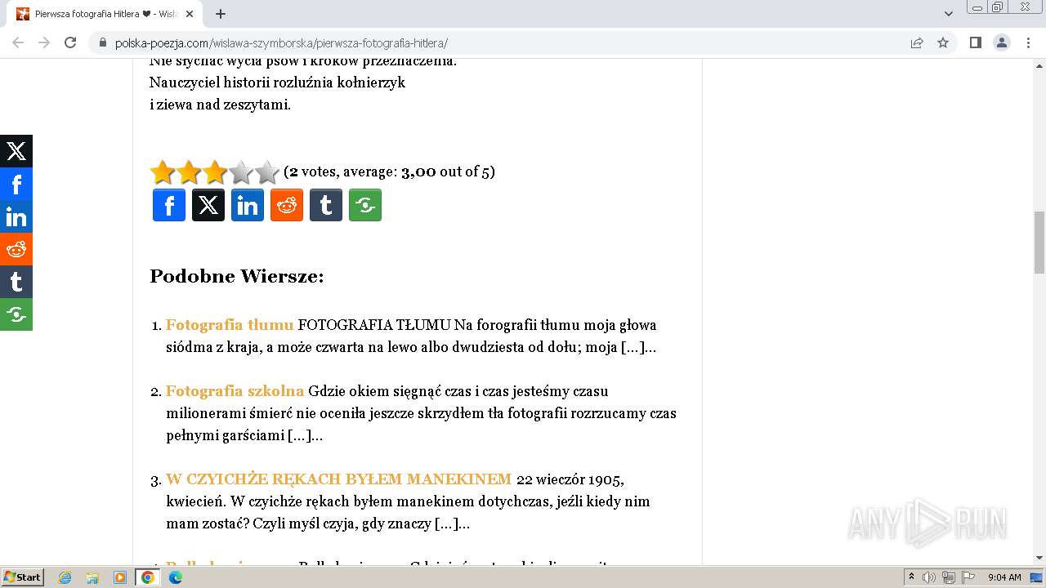Viewport: 1046px width, 588px height.
Task: Click the system clock showing 9:04 AM
Action: pyautogui.click(x=1004, y=577)
